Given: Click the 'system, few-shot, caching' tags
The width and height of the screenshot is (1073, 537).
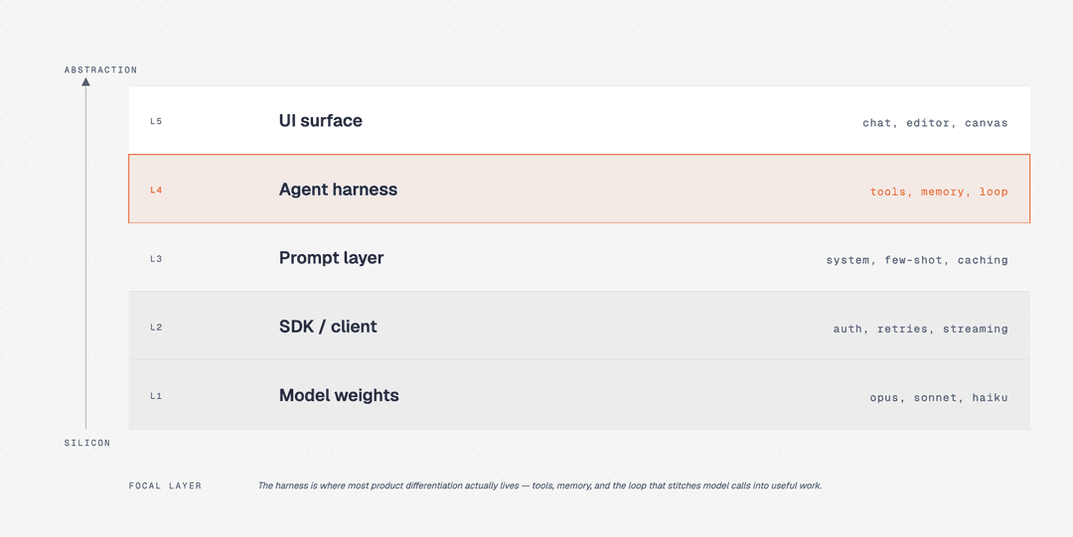Looking at the screenshot, I should tap(917, 260).
